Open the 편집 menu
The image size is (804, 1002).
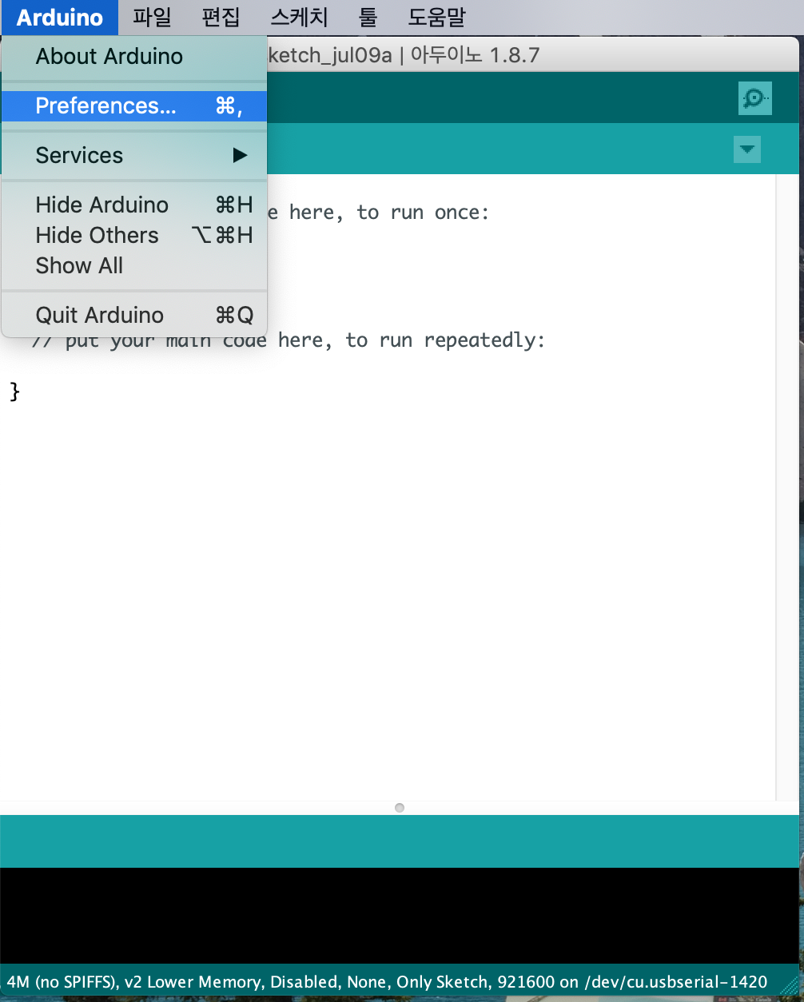coord(221,17)
